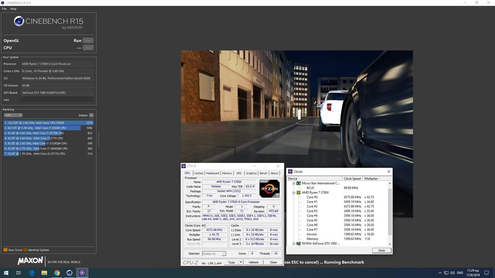Click the Cinebench R15 logo
495x278 pixels.
click(49, 22)
